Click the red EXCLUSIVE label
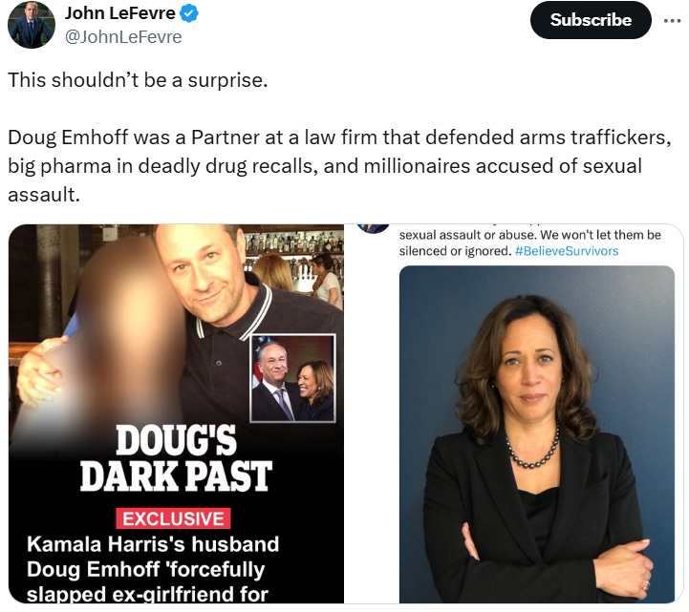689x612 pixels. coord(173,518)
